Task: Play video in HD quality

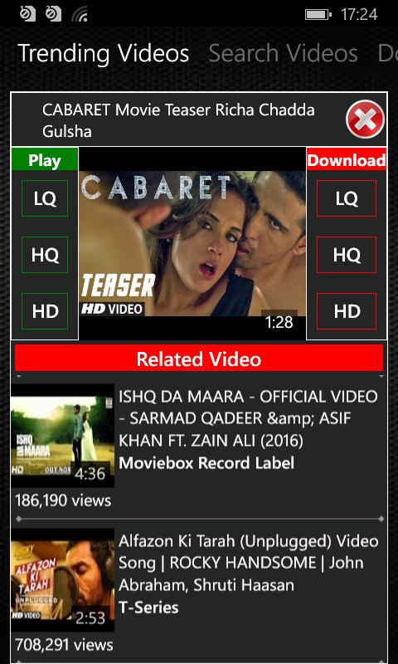Action: coord(45,311)
